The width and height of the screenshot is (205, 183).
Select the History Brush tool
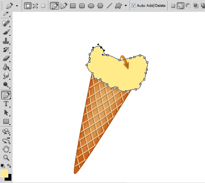coord(6,50)
